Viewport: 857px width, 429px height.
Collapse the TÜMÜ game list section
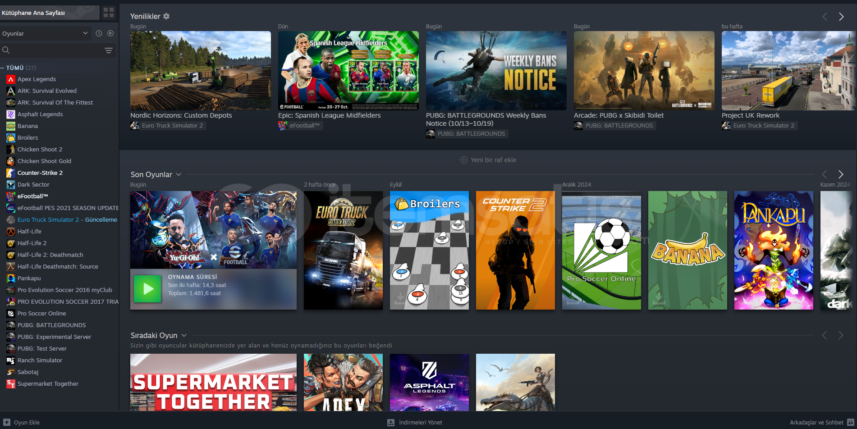(x=3, y=68)
